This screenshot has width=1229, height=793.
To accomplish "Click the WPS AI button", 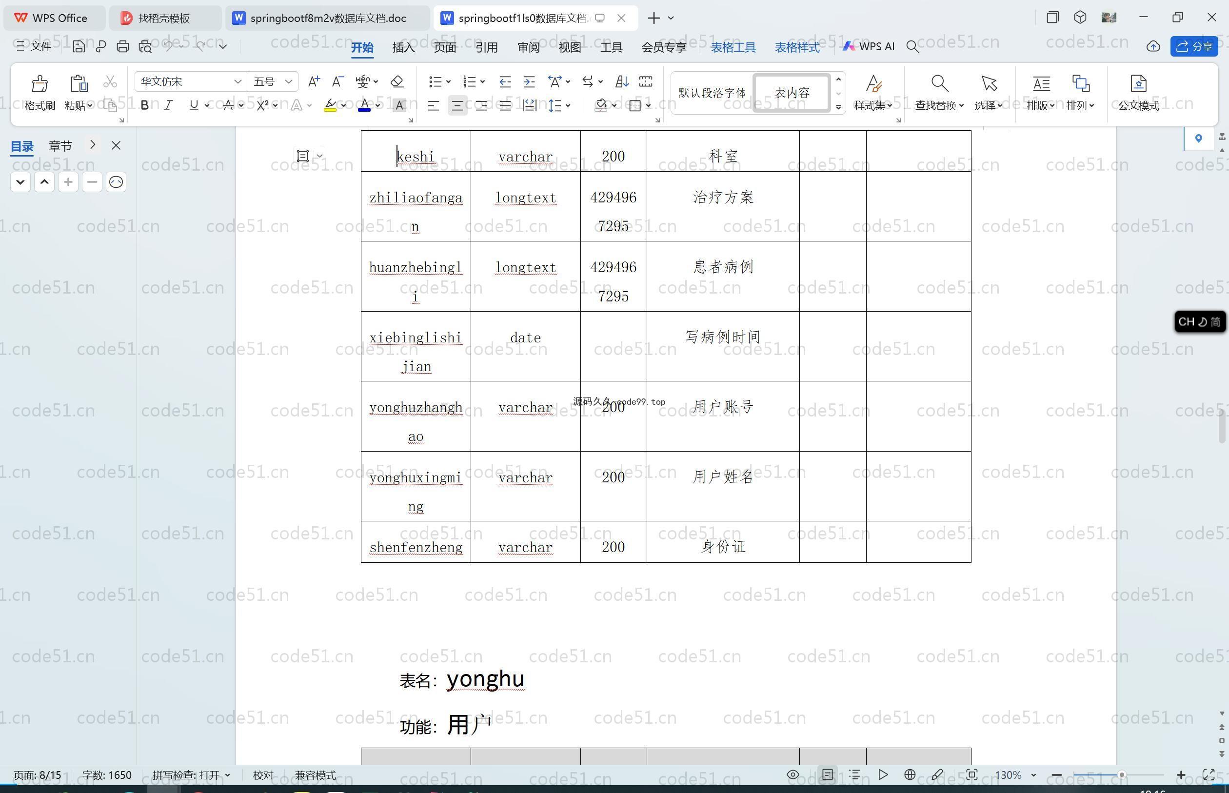I will click(x=869, y=46).
